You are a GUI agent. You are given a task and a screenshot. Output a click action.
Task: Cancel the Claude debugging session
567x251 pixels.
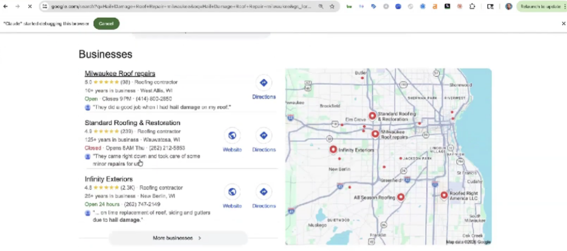[x=106, y=23]
